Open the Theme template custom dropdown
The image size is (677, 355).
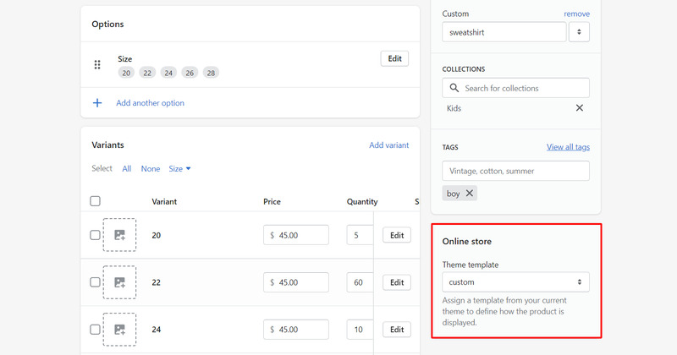click(515, 282)
